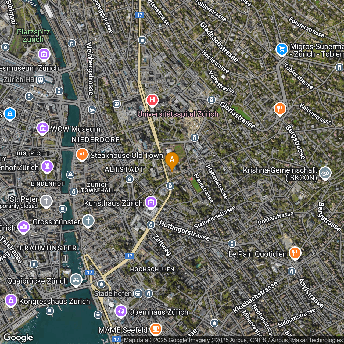
Task: Open the Landesmuseum Zürich museum pin
Action: (x=44, y=55)
